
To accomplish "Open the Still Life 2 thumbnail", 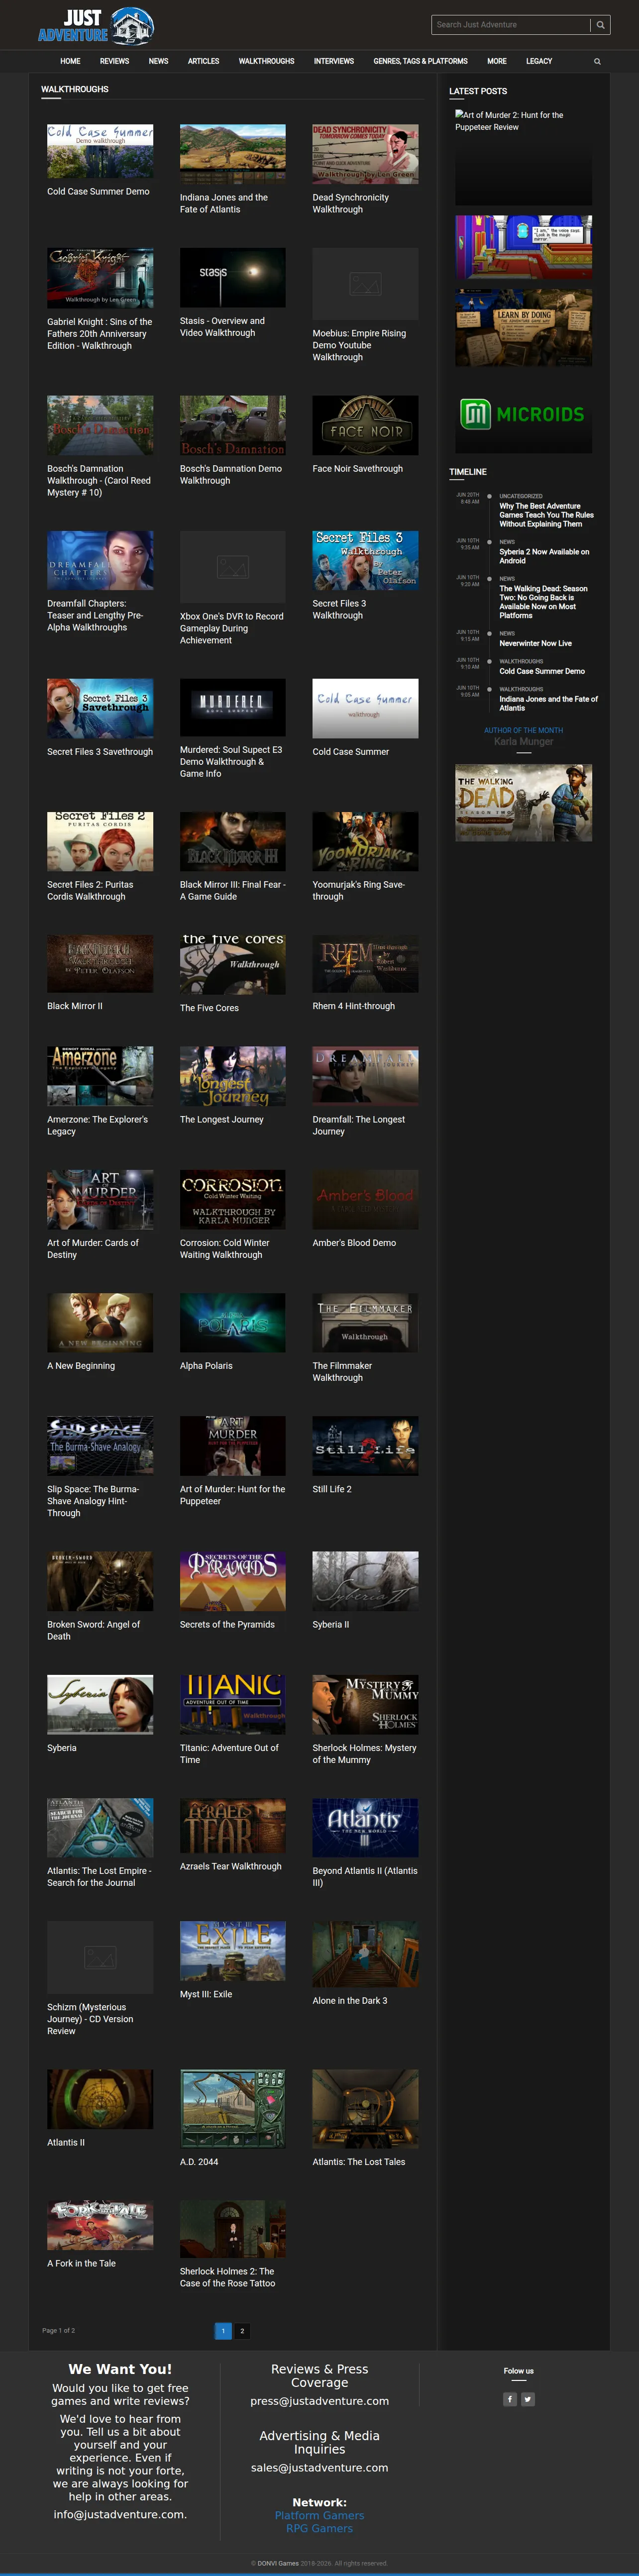I will pyautogui.click(x=365, y=1445).
